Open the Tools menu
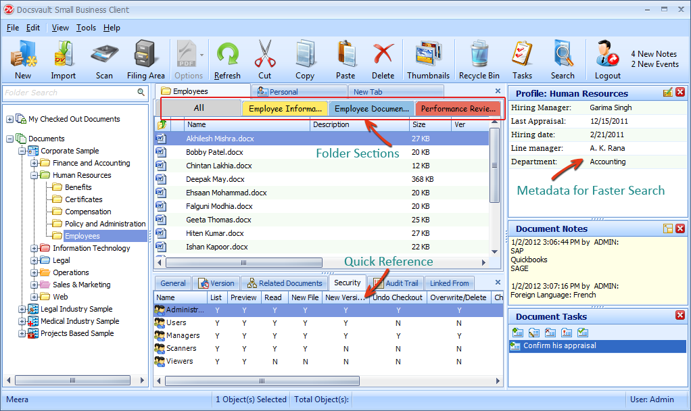 [x=86, y=28]
